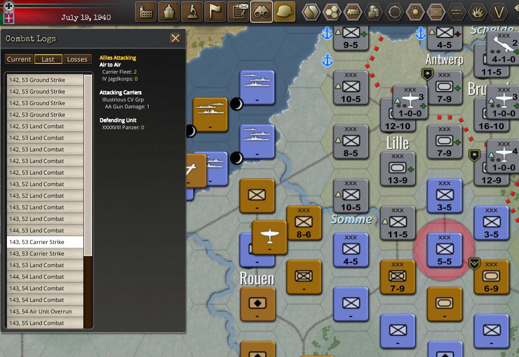Open Research with the microscope icon
519x357 pixels.
coord(192,12)
